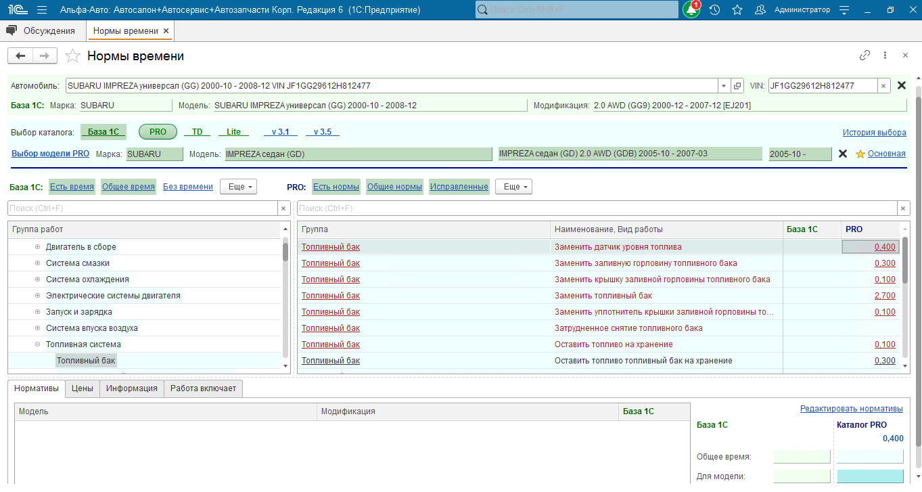Viewport: 922px width, 492px height.
Task: Expand Электрические системы двигателя group
Action: coord(38,296)
